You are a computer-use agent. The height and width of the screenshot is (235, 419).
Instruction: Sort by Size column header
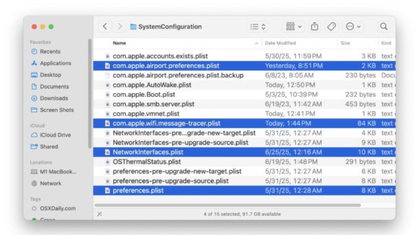click(345, 43)
